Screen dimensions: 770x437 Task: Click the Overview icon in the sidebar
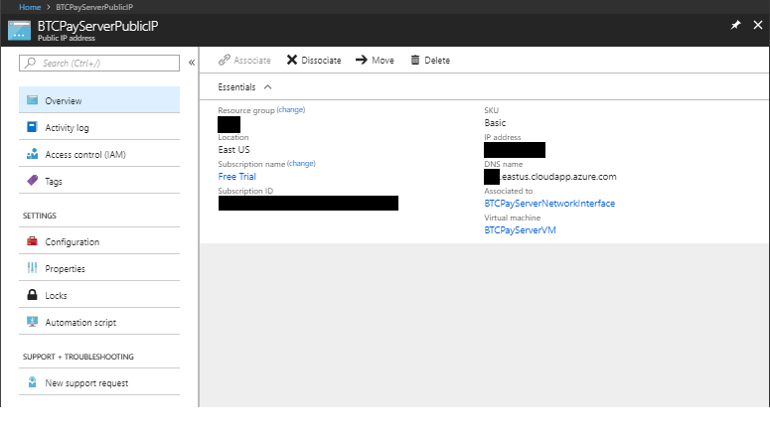(x=33, y=100)
